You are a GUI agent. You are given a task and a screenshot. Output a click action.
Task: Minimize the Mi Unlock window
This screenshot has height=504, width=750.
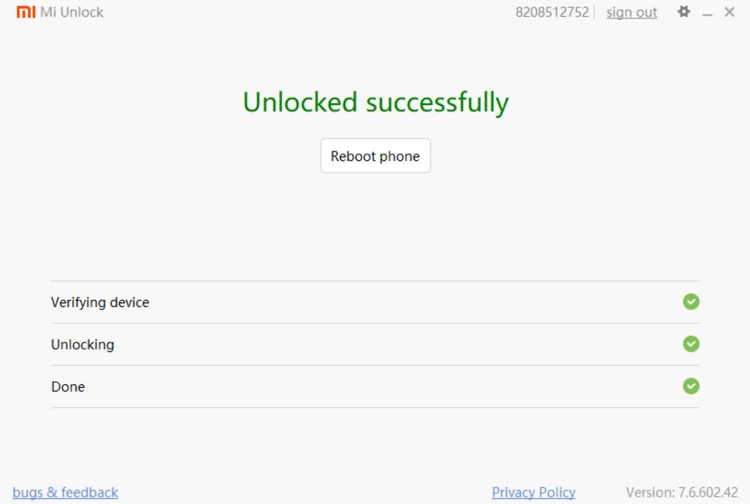point(709,13)
